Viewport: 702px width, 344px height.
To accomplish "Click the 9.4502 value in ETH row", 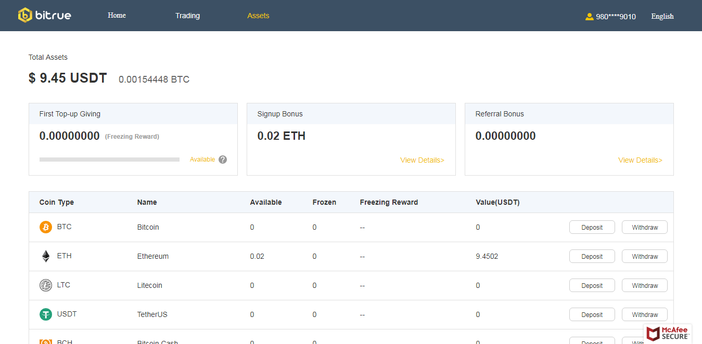I will (x=487, y=256).
